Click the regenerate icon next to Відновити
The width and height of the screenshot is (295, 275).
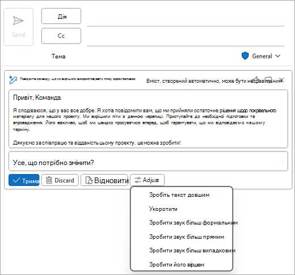point(89,180)
